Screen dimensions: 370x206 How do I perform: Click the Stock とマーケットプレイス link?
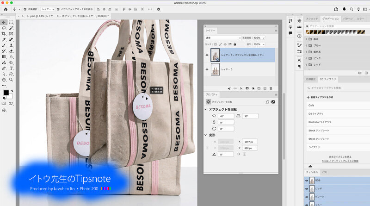coord(340,161)
